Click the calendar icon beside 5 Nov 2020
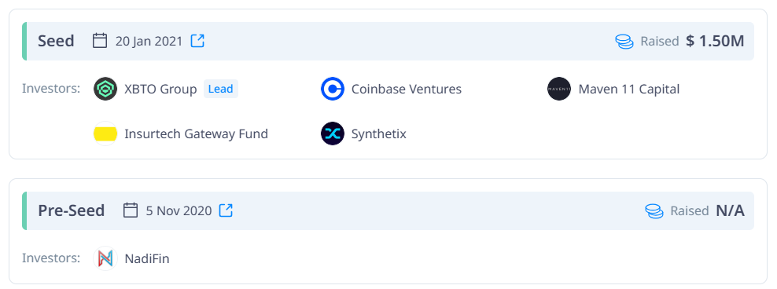 pos(131,210)
